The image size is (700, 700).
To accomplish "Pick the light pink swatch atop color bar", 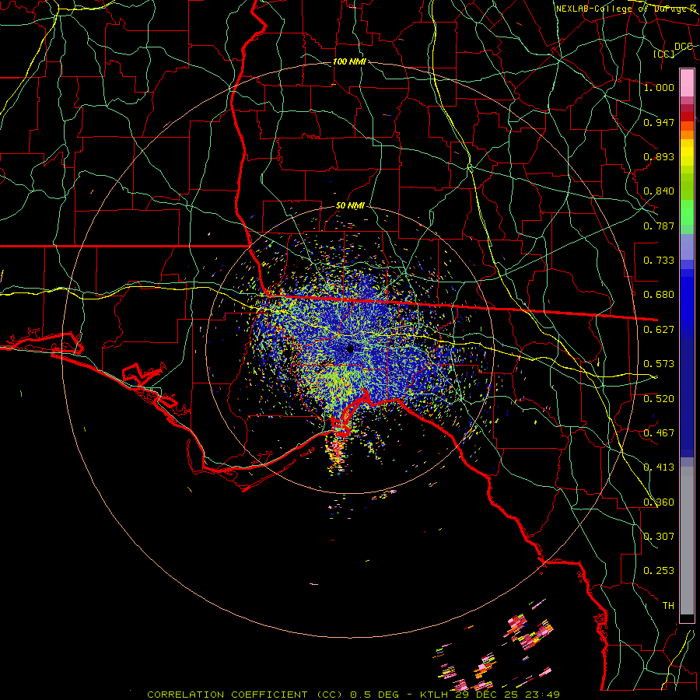I will [x=687, y=82].
